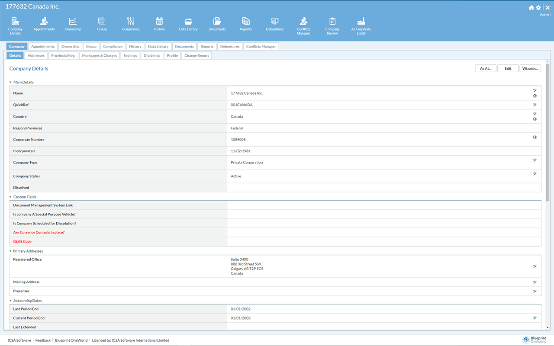The image size is (554, 346).
Task: Switch to the Data Library tab
Action: 158,46
